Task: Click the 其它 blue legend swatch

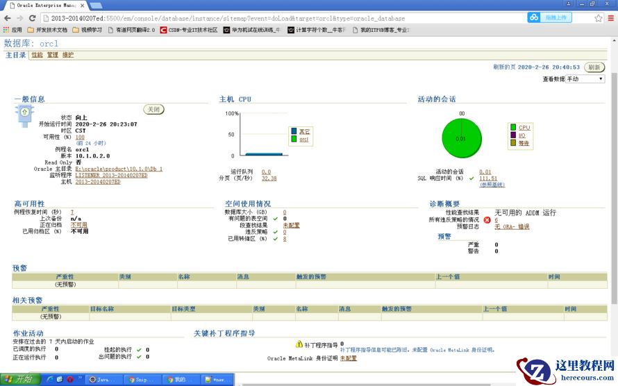Action: click(x=294, y=131)
